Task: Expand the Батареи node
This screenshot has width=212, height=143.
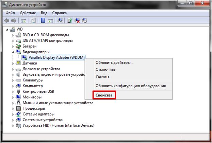Action: (13, 47)
